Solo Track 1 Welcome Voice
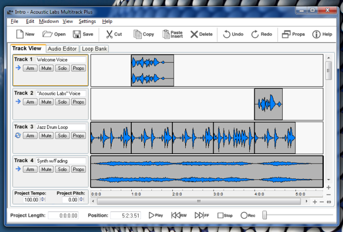The width and height of the screenshot is (343, 232). point(62,68)
